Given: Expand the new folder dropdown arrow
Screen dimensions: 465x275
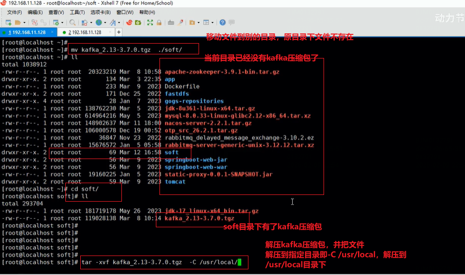Looking at the screenshot, I should point(199,23).
